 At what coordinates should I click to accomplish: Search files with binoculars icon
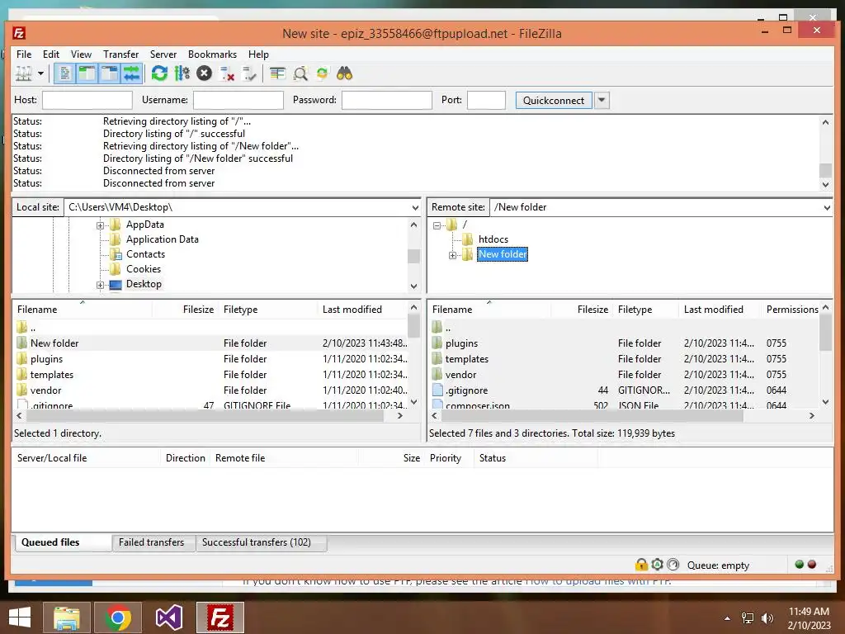point(344,73)
